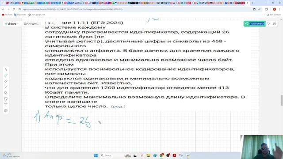Select the cursor pointer tool in left toolbar
283x159 pixels.
click(6, 69)
